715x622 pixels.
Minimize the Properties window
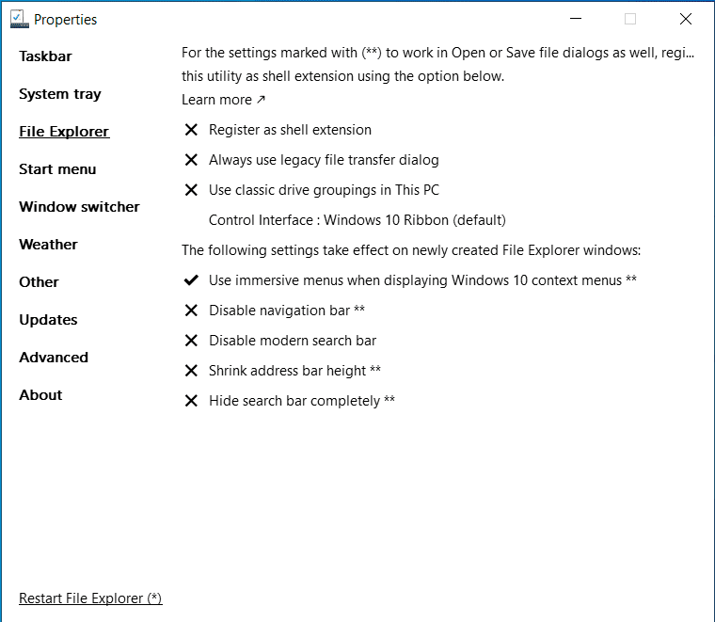[575, 19]
